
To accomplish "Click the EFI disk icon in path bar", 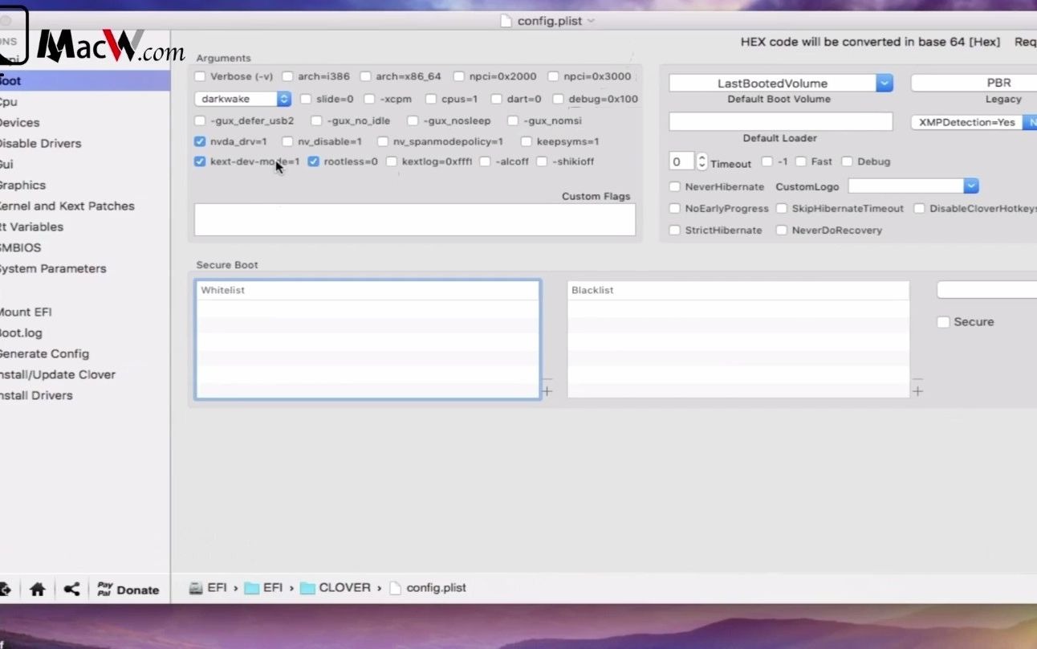I will click(195, 588).
